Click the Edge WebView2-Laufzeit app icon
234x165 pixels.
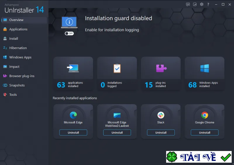coord(117,115)
